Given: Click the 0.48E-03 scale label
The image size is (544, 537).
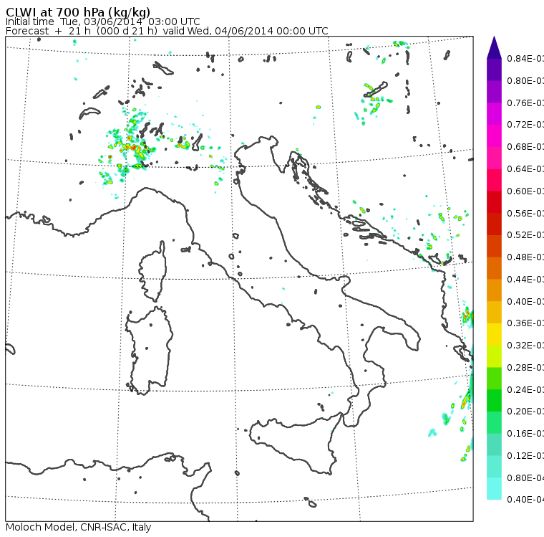Looking at the screenshot, I should tap(525, 257).
